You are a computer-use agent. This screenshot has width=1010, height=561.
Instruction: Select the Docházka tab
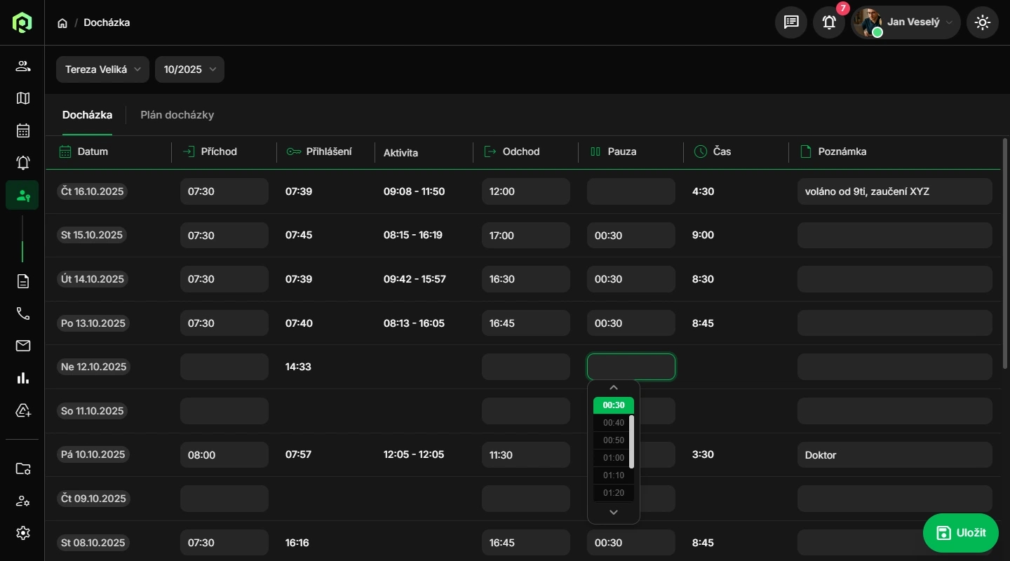pos(87,115)
